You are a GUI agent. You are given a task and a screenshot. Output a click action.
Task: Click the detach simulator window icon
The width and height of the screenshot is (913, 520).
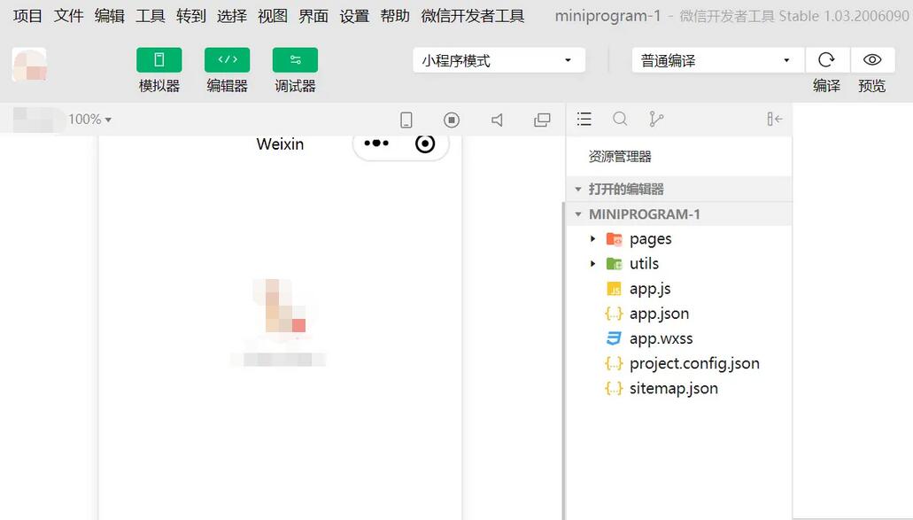542,120
